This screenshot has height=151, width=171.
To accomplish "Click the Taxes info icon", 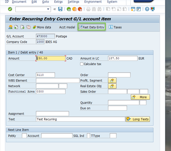I will (111, 27).
